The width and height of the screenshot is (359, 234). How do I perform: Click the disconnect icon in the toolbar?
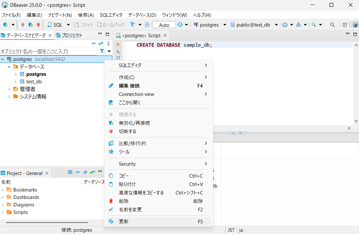(38, 25)
